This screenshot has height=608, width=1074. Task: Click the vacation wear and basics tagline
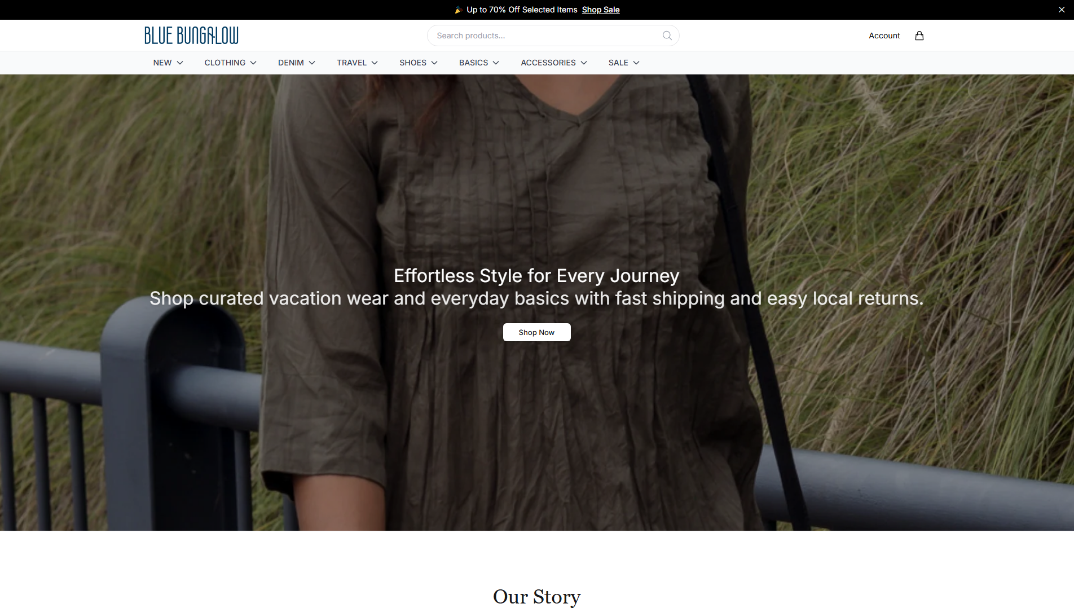(536, 298)
